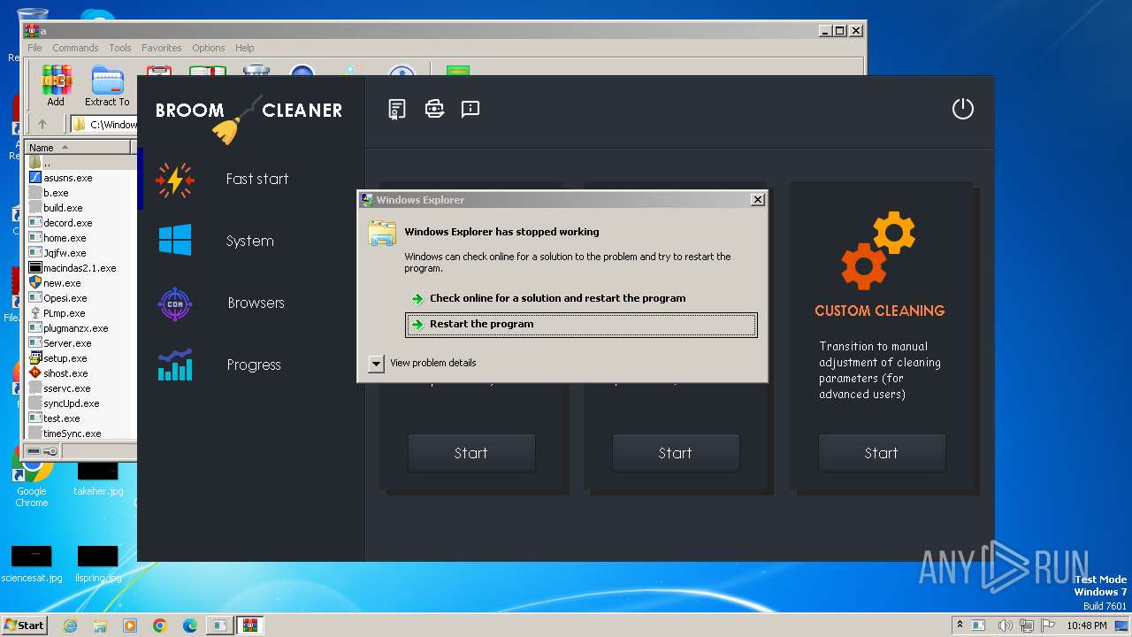Close the Windows Explorer error dialog

757,200
